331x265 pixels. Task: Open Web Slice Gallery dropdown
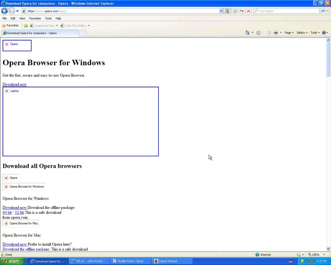tap(75, 26)
